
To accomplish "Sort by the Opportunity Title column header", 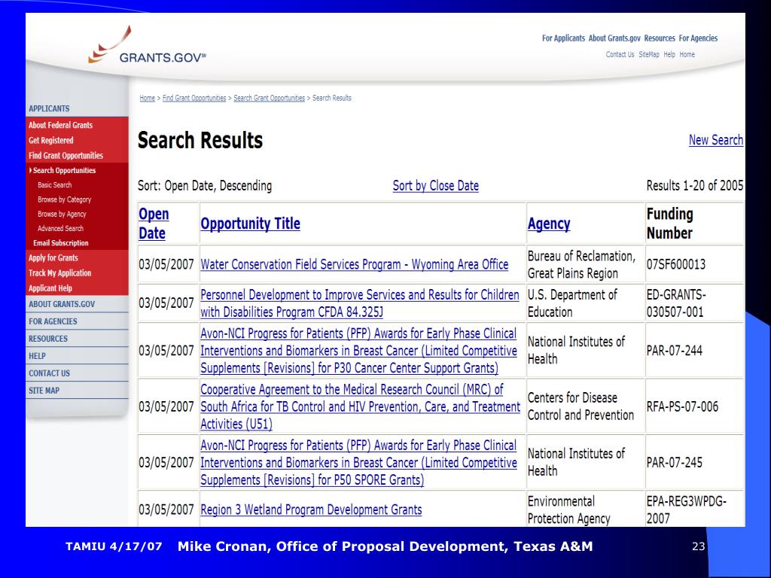I will tap(250, 224).
